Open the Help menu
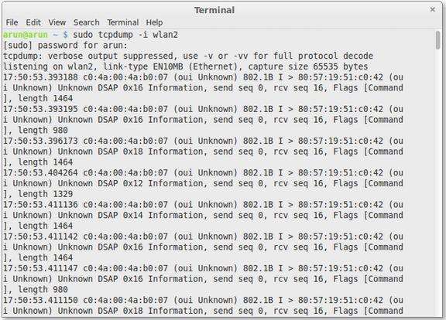Screen dimensions: 446x320 [x=154, y=22]
